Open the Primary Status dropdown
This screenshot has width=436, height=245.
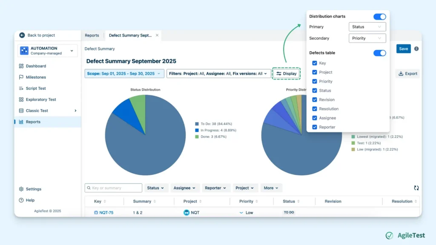pyautogui.click(x=367, y=27)
